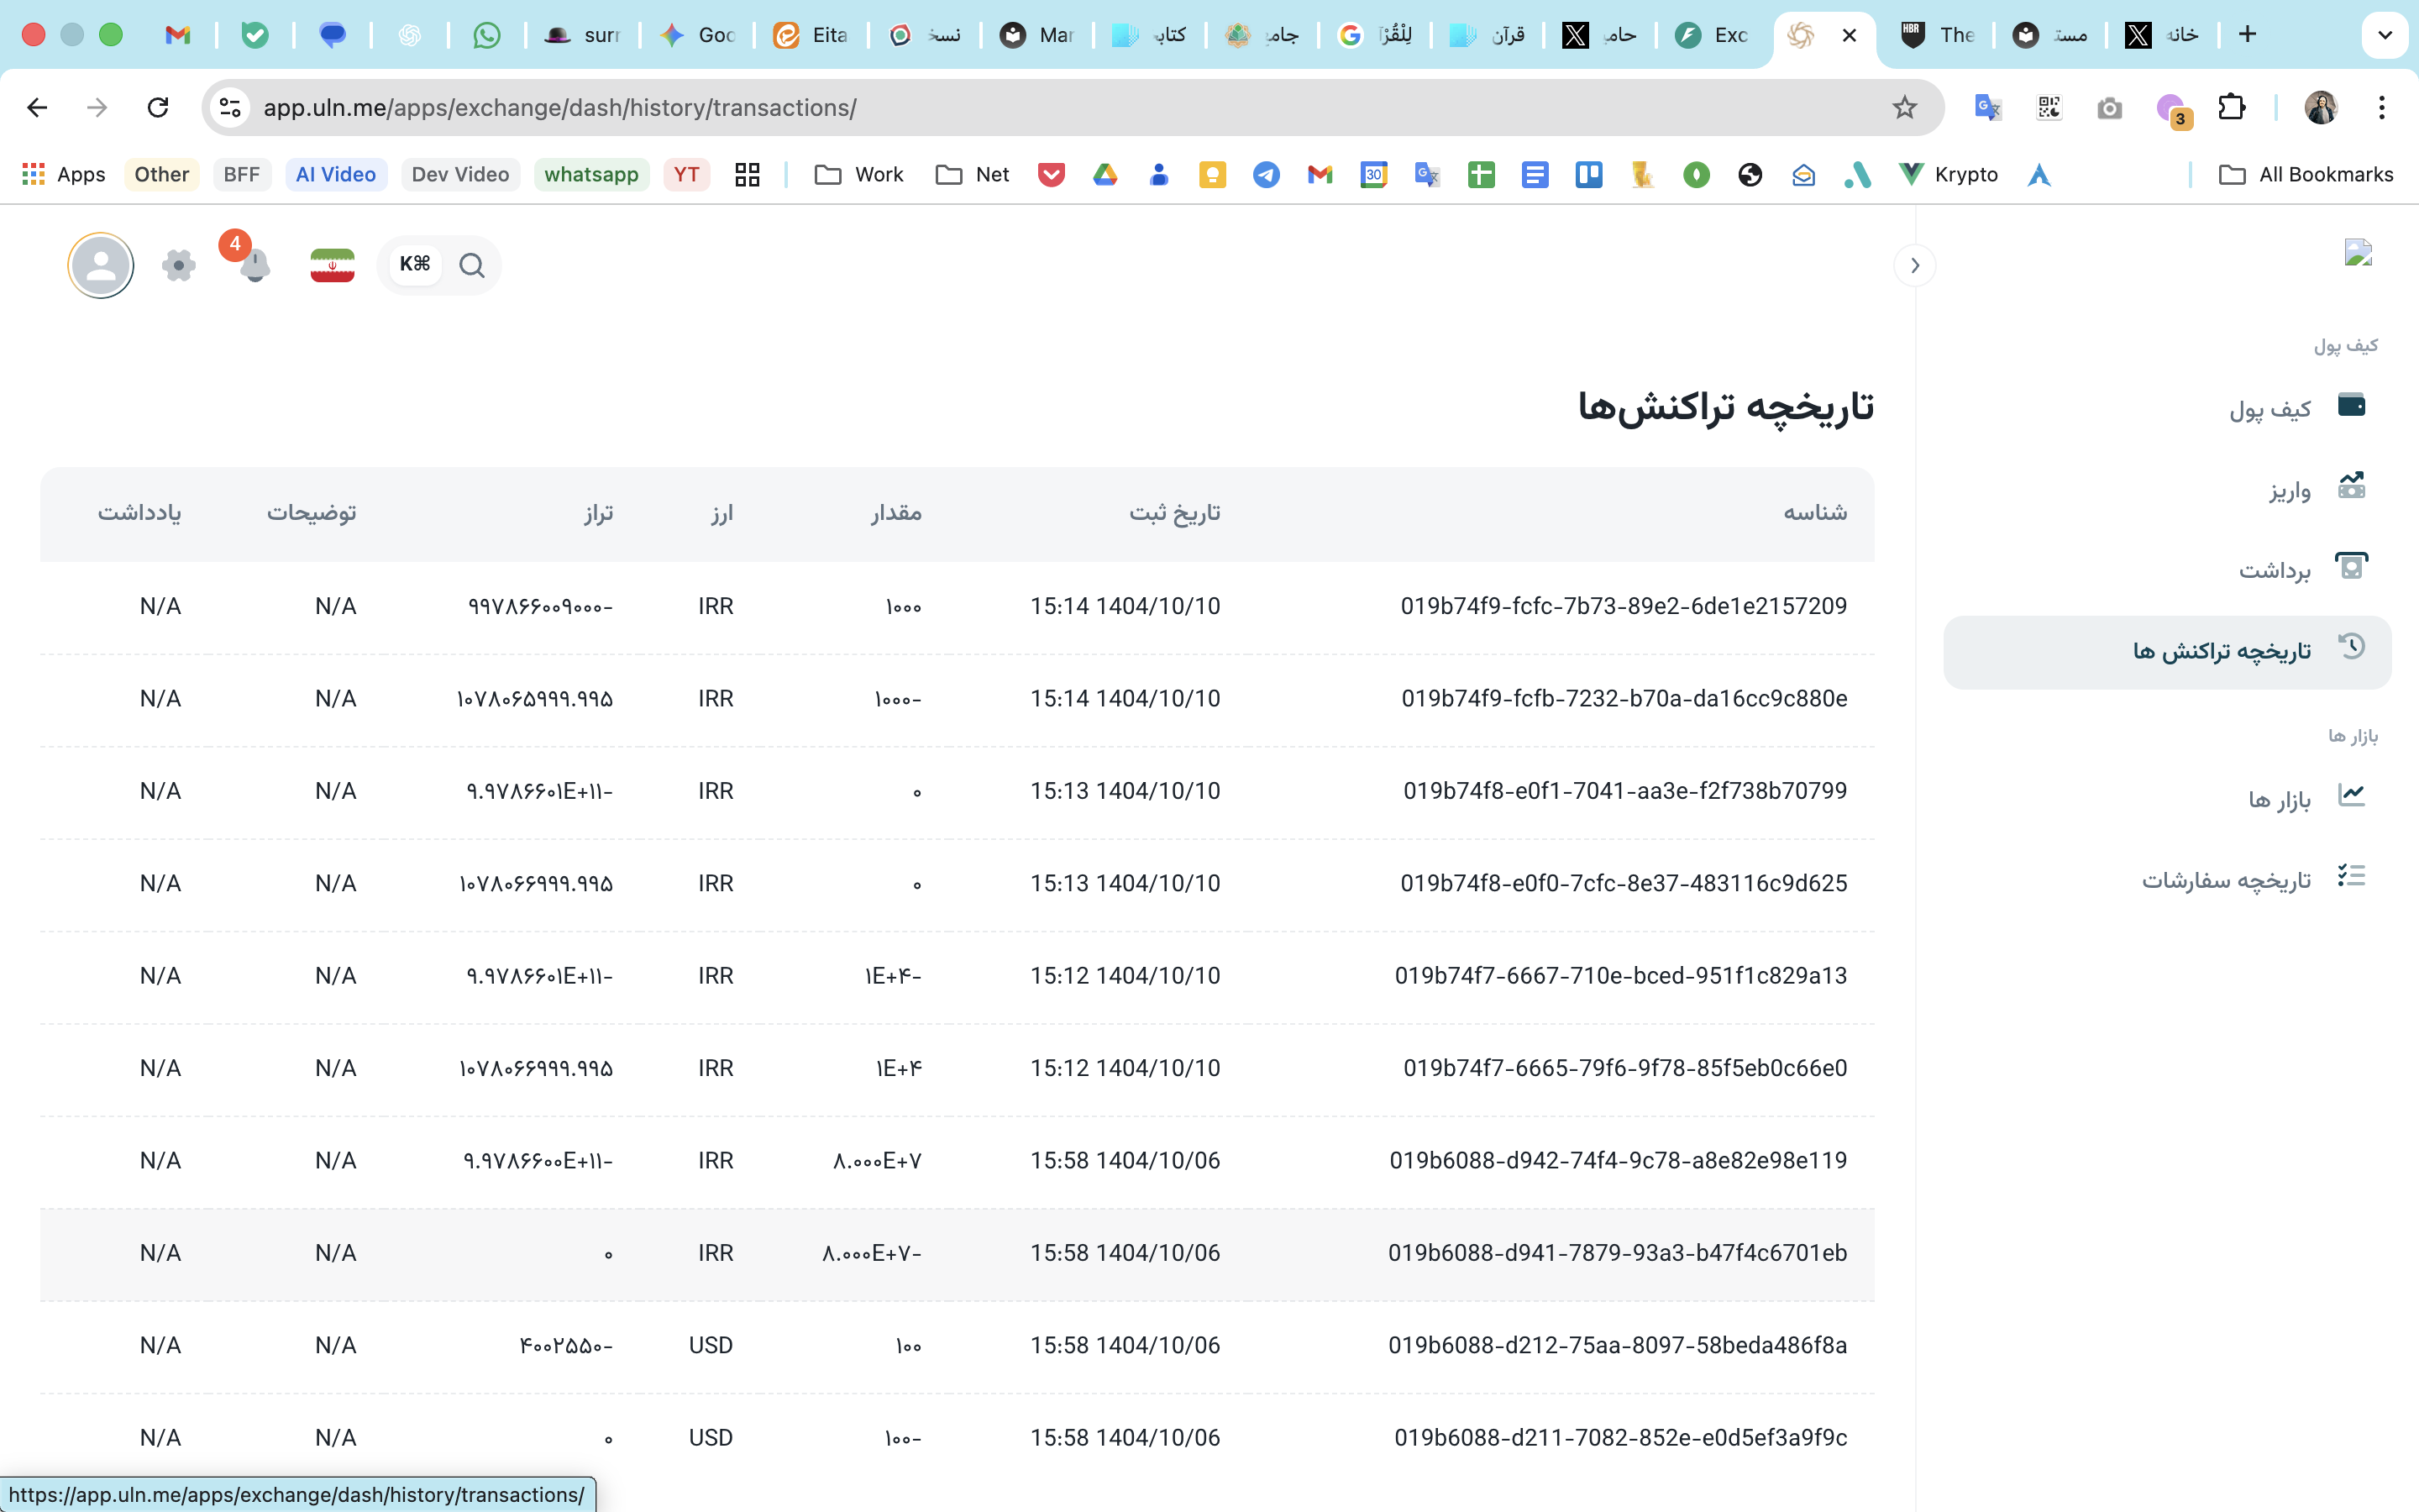Select transaction ID 019b74f9-fcfb-7232-b70a-da16cc9c880e
The height and width of the screenshot is (1512, 2419).
pos(1624,698)
